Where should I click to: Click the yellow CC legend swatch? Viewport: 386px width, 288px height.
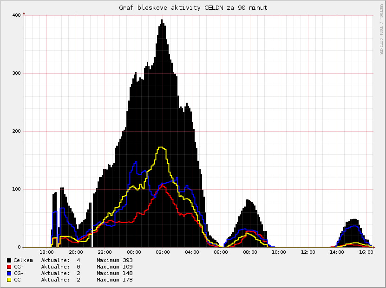tap(9, 280)
